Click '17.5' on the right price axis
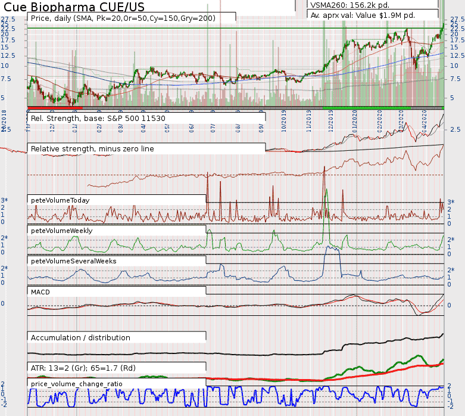Image resolution: width=465 pixels, height=416 pixels. [x=457, y=40]
